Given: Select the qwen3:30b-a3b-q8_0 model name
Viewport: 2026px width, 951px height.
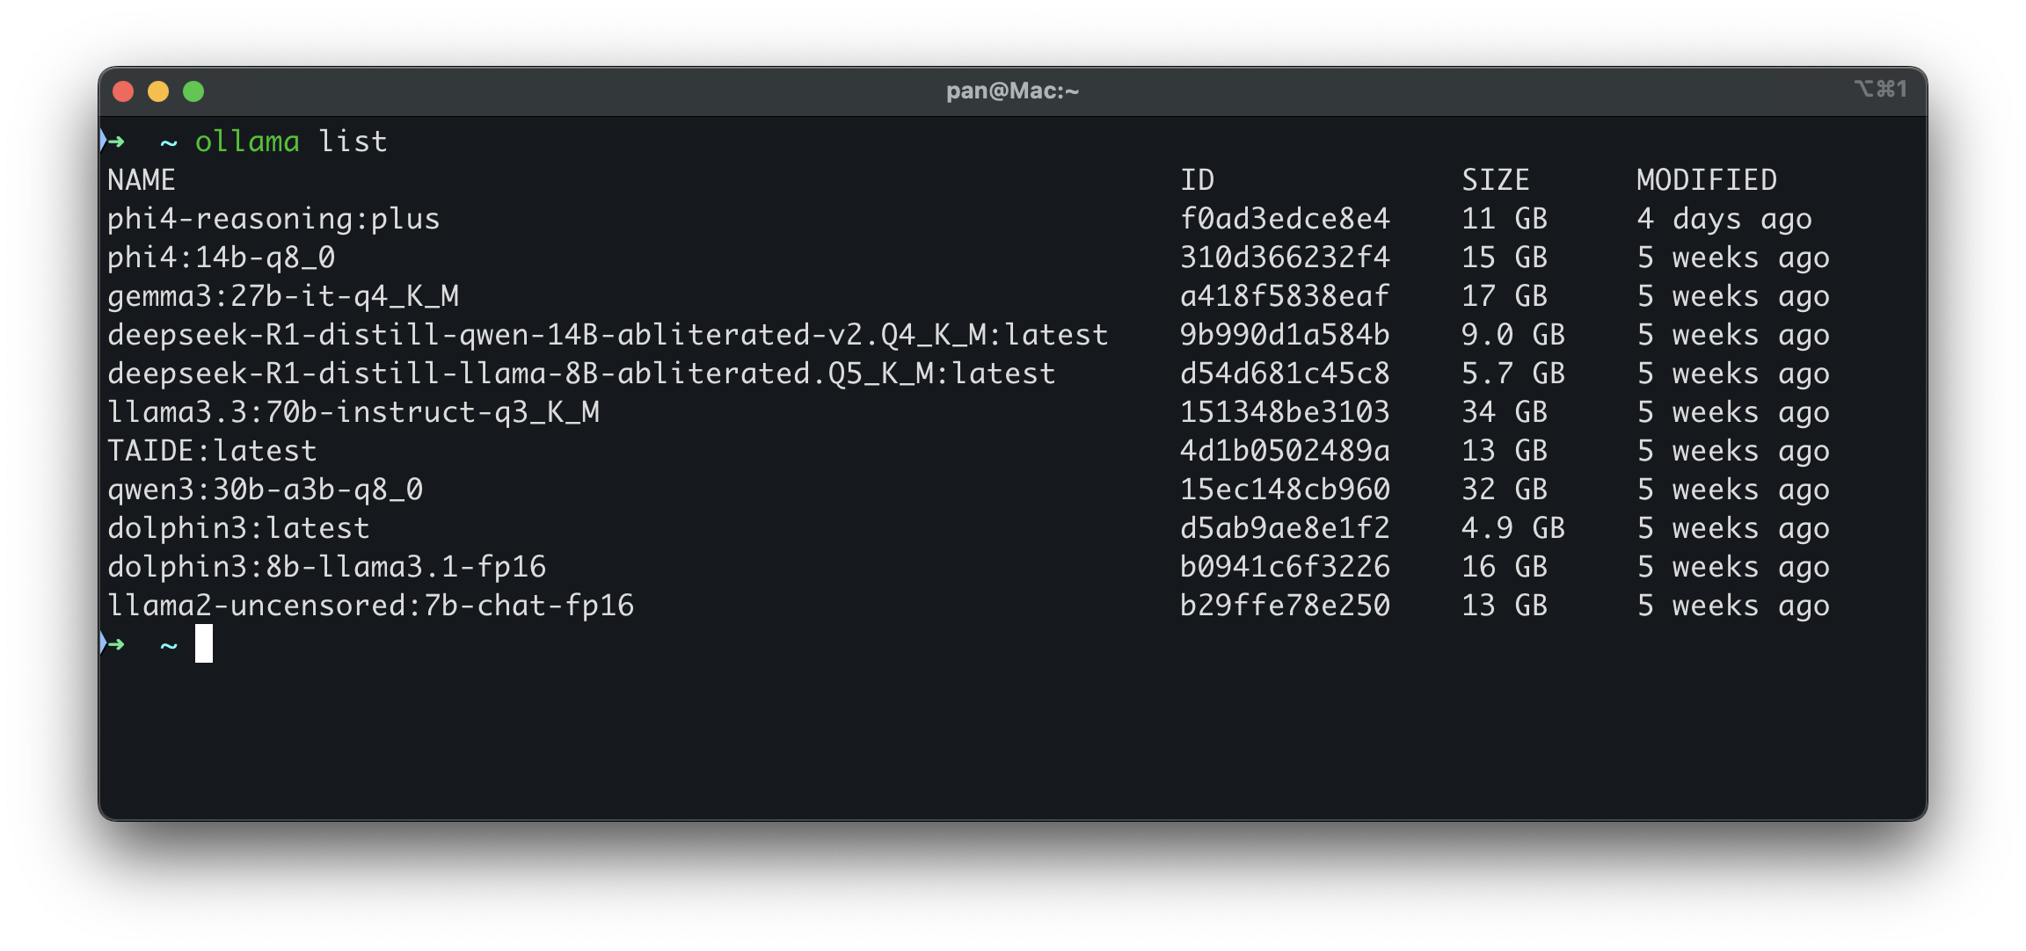Looking at the screenshot, I should [x=265, y=490].
